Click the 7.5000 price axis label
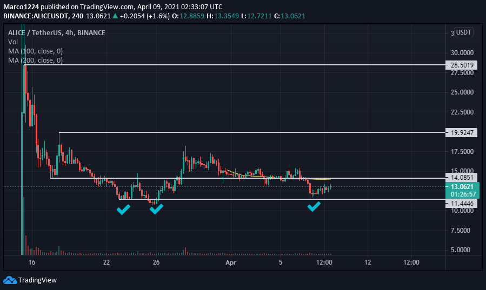Screen dimensions: 486x290 pos(462,230)
